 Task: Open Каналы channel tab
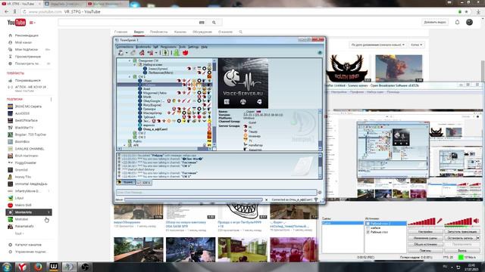(180, 32)
